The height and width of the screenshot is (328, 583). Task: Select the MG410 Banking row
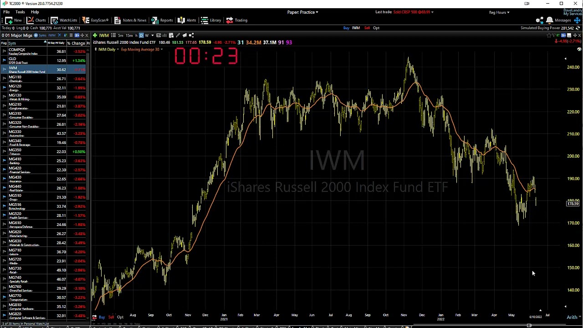(x=44, y=161)
